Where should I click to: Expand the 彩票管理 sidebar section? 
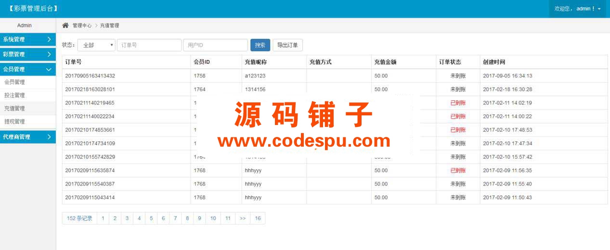28,54
